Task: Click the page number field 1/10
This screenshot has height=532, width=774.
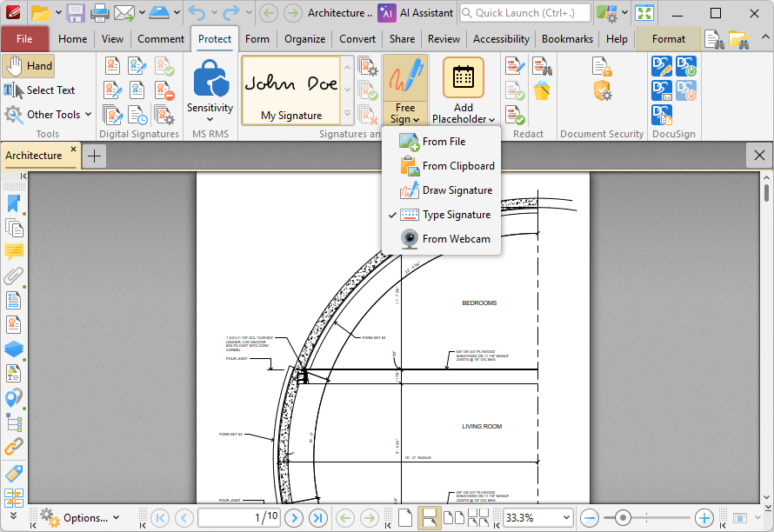Action: tap(239, 518)
